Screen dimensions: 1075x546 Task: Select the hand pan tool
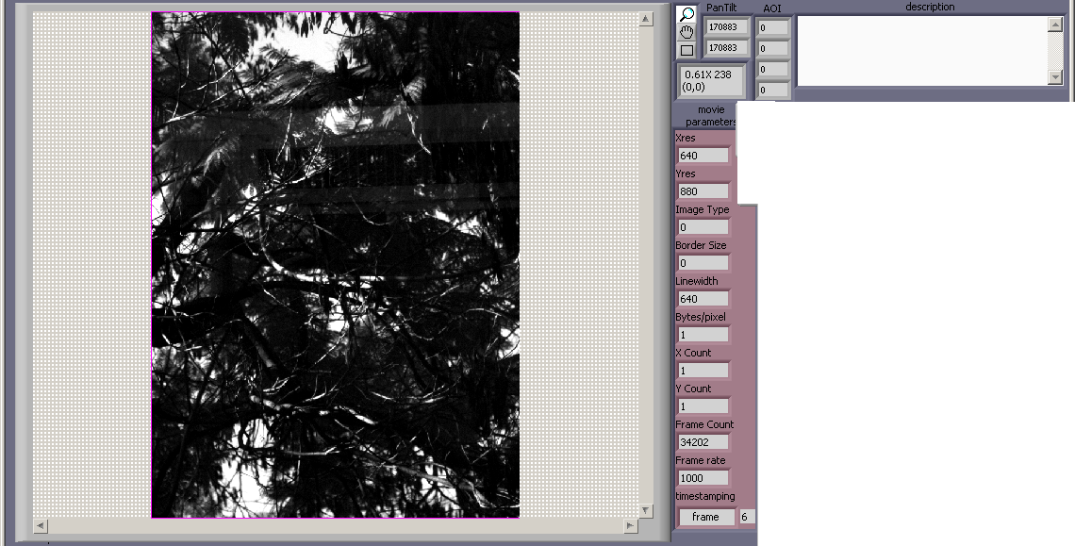pyautogui.click(x=686, y=32)
